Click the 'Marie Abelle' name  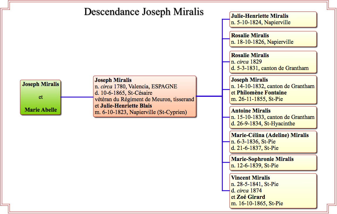coord(41,110)
